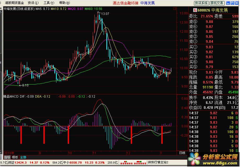Click the 委比 21.65% value
Image resolution: width=240 pixels, height=167 pixels.
pos(207,16)
